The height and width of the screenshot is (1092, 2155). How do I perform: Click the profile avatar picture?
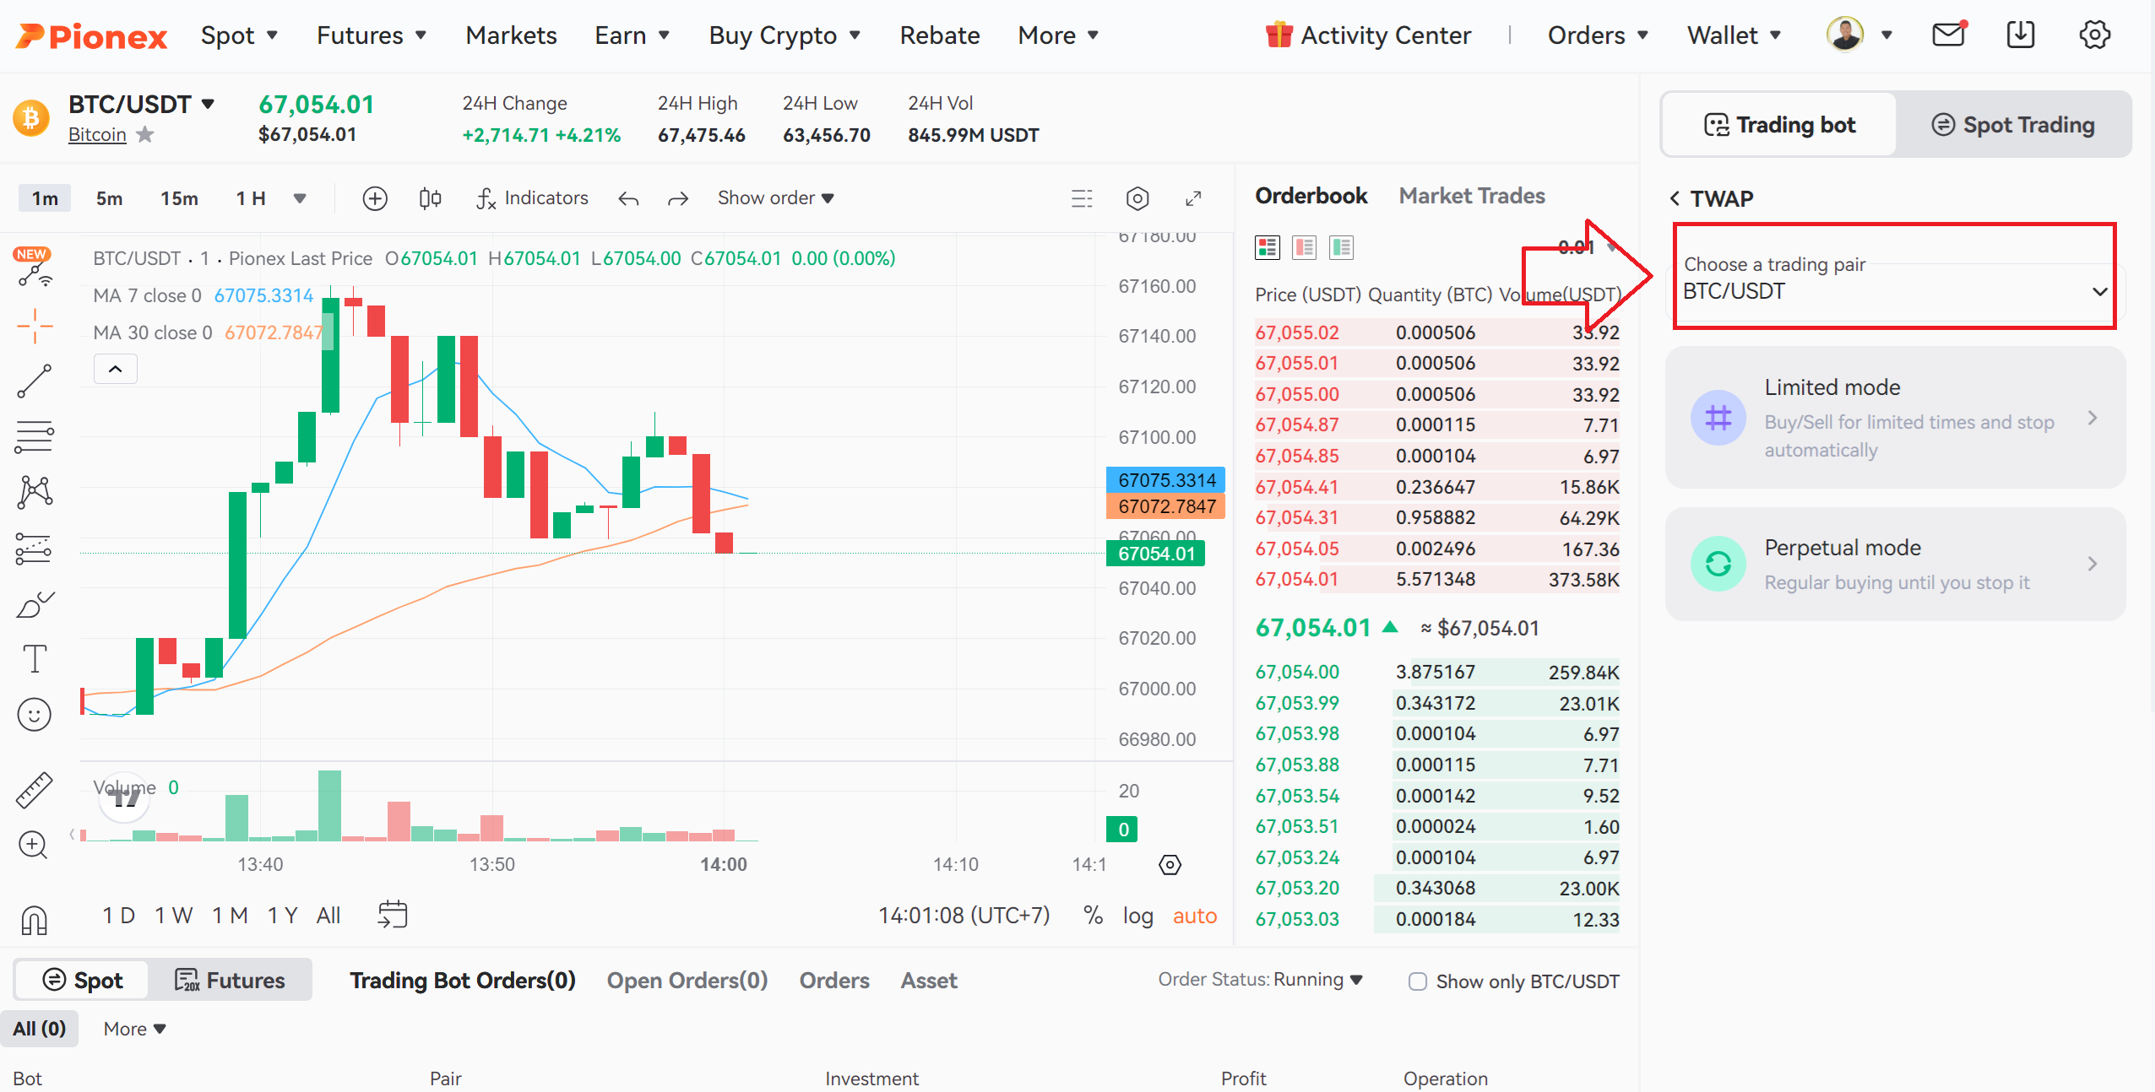point(1845,35)
